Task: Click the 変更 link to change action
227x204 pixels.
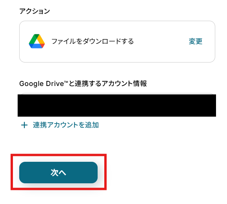Action: (x=196, y=41)
